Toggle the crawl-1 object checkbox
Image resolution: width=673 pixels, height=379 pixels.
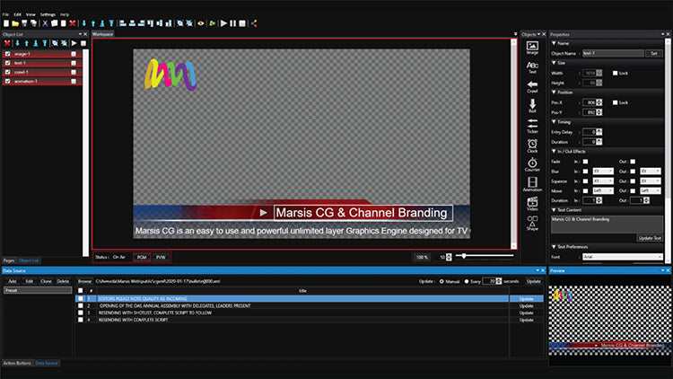[7, 73]
